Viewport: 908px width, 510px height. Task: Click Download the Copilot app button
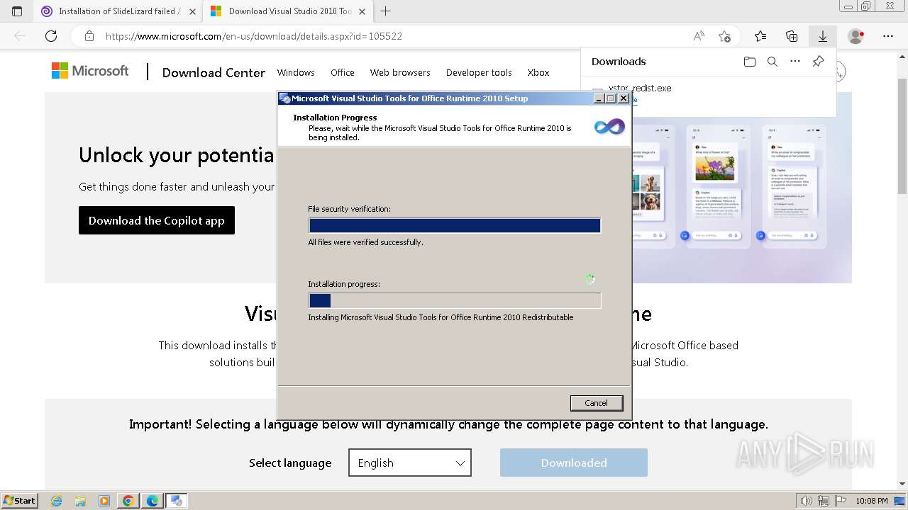click(157, 220)
